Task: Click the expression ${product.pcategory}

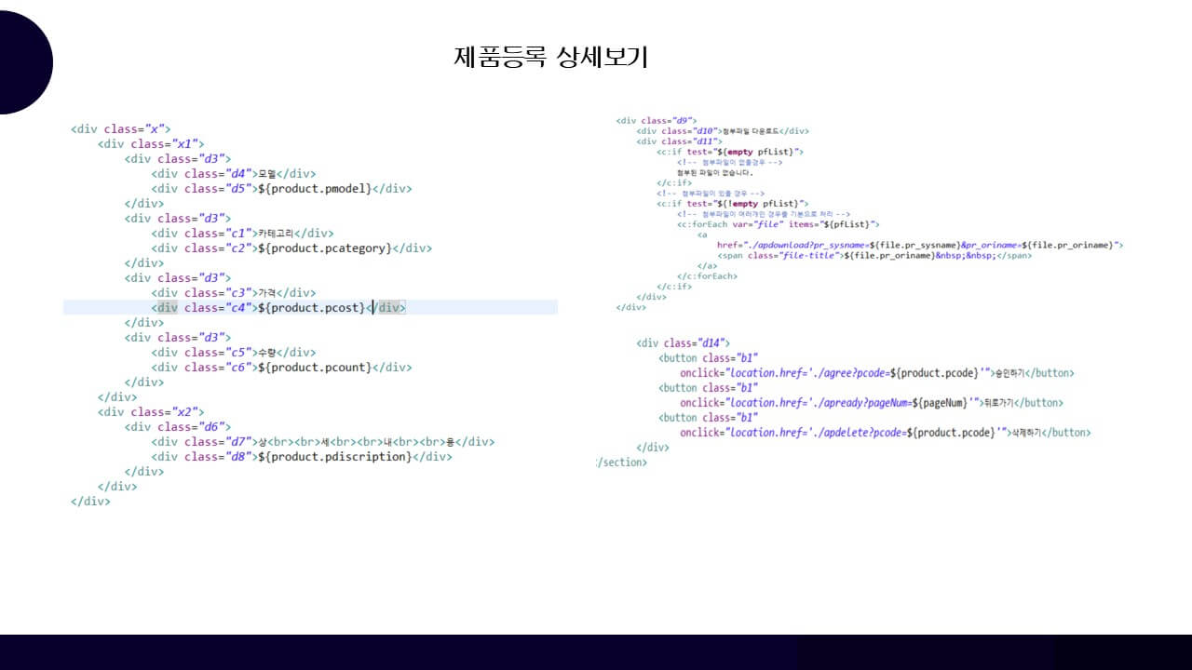Action: [325, 248]
